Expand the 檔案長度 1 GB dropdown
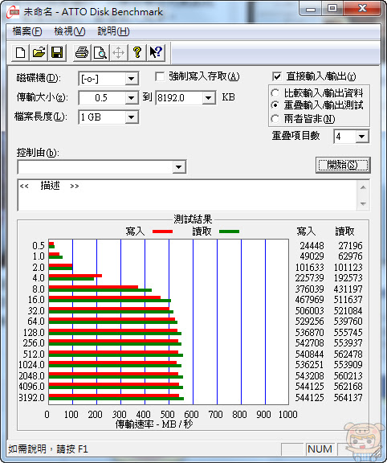Image resolution: width=387 pixels, height=463 pixels. click(x=131, y=117)
